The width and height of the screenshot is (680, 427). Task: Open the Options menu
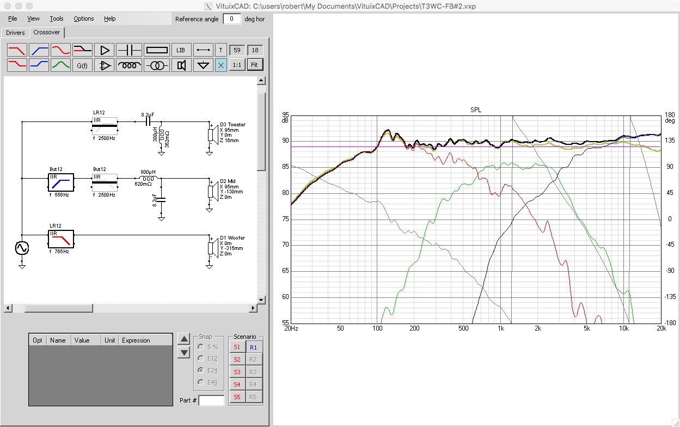pos(84,19)
